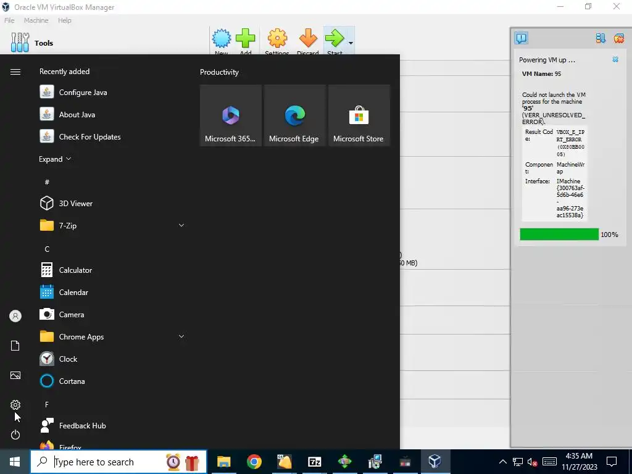632x474 pixels.
Task: Click the notification panel sort icon
Action: [601, 38]
